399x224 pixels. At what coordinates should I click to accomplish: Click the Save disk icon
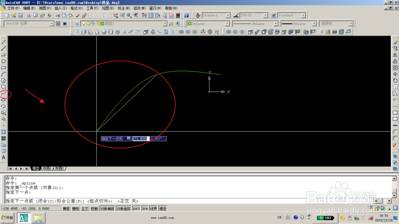pos(20,16)
